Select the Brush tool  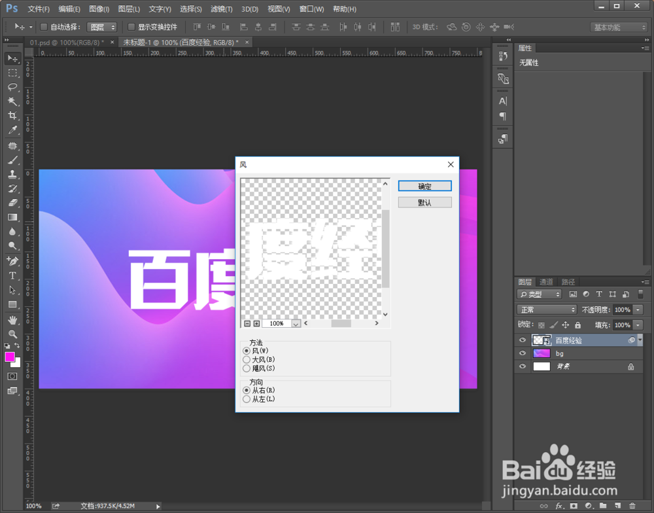click(x=12, y=160)
